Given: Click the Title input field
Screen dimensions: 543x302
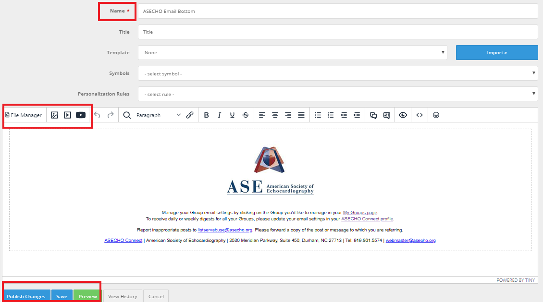Looking at the screenshot, I should [x=338, y=32].
